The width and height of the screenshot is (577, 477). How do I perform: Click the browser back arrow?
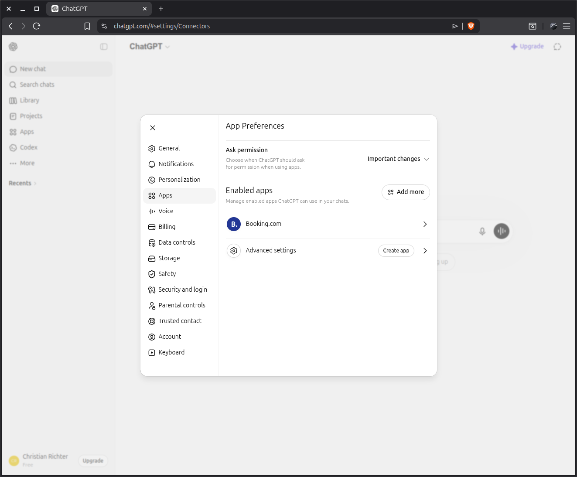coord(11,26)
